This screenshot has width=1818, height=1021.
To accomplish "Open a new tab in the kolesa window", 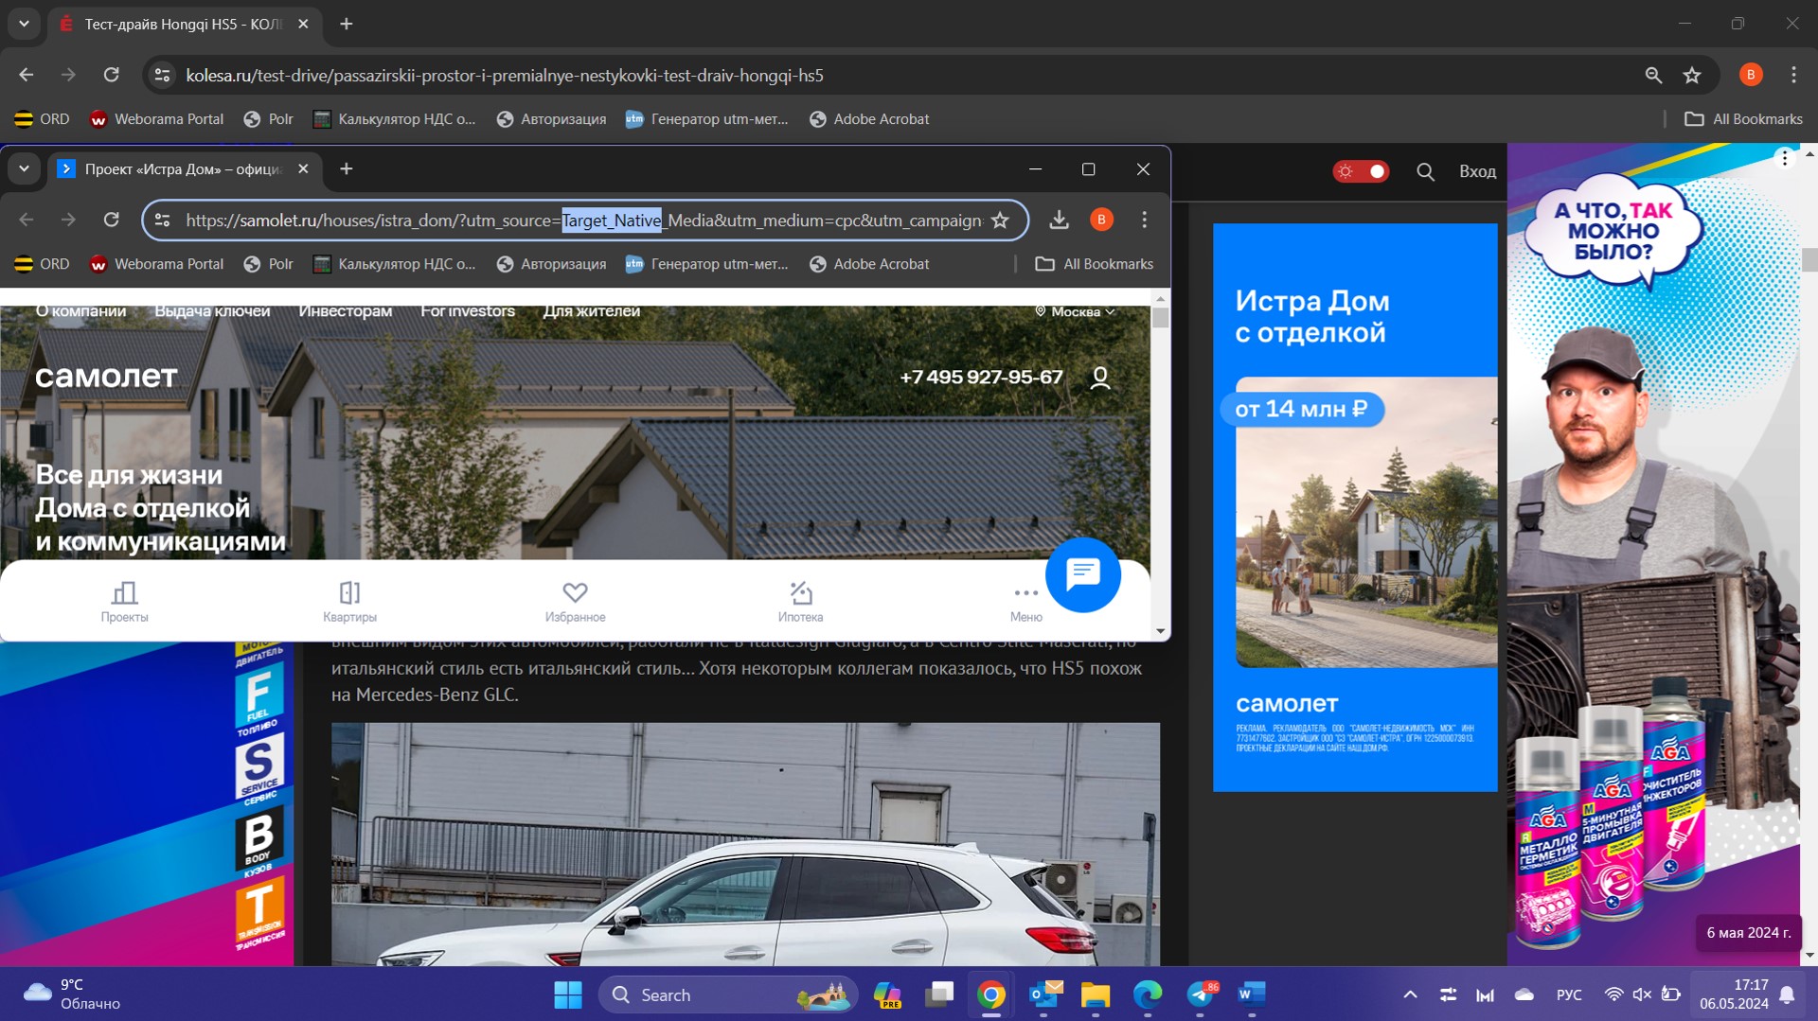I will tap(347, 24).
